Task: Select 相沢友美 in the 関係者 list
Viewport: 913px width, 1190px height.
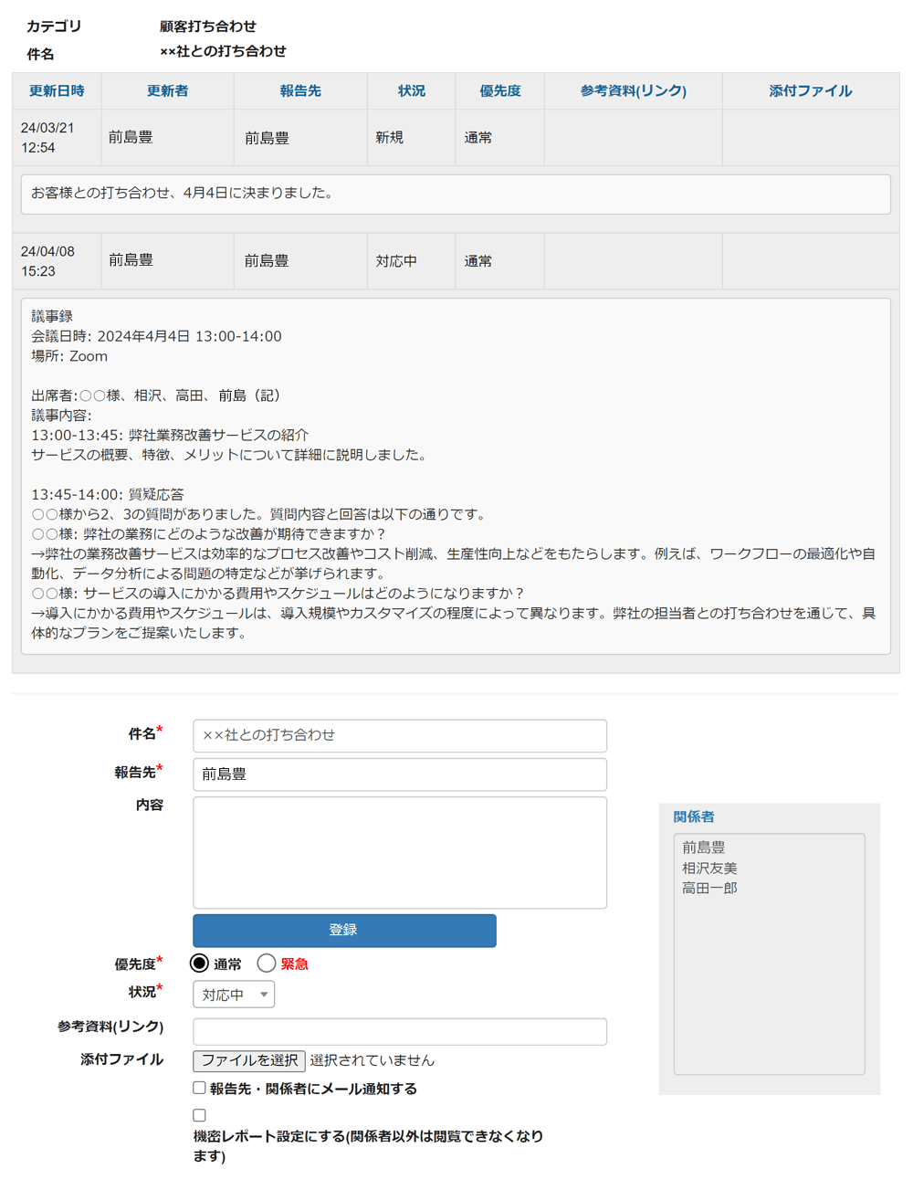Action: (709, 868)
